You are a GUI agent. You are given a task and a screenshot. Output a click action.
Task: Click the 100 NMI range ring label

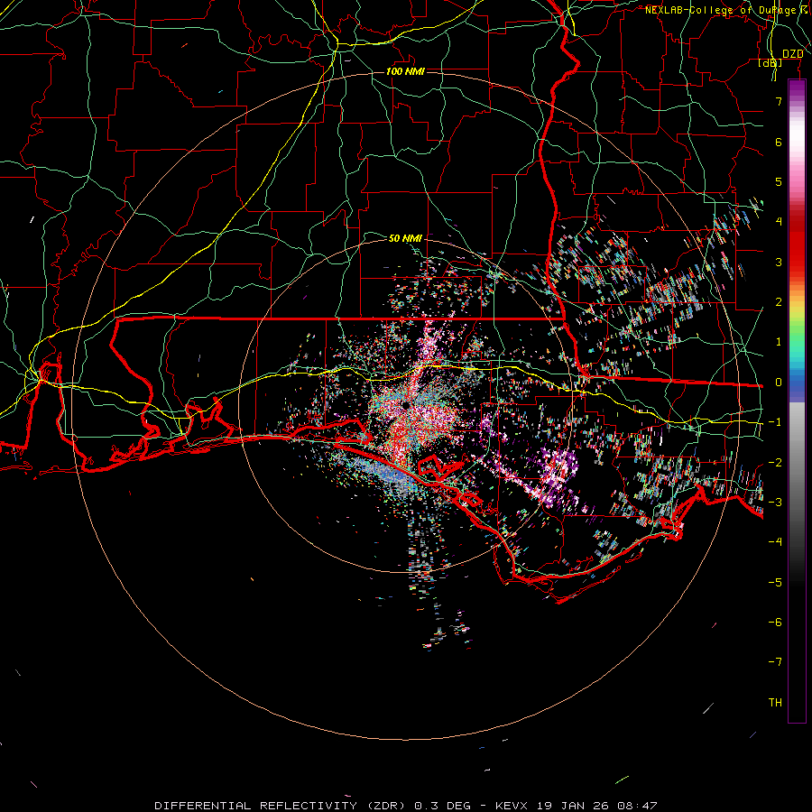[405, 71]
